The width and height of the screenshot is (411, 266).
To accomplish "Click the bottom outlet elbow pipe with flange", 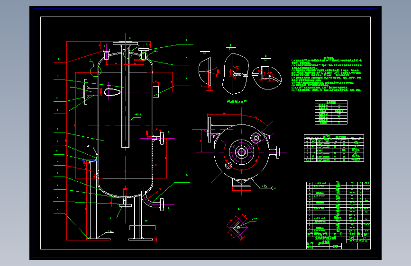I will 153,200.
